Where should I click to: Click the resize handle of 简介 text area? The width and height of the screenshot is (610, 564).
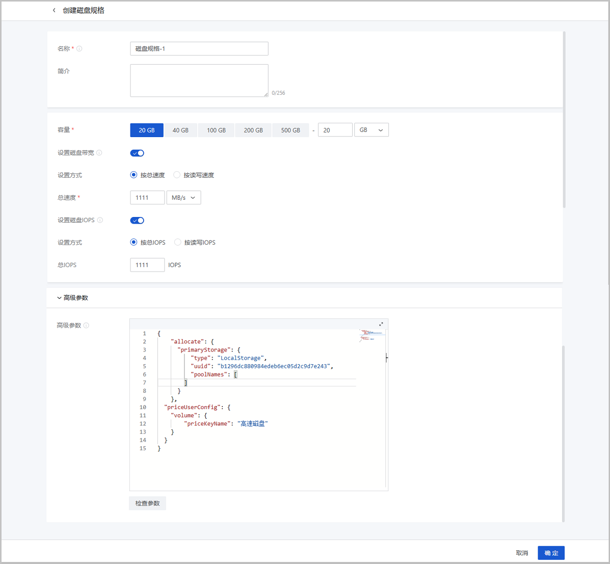[266, 95]
